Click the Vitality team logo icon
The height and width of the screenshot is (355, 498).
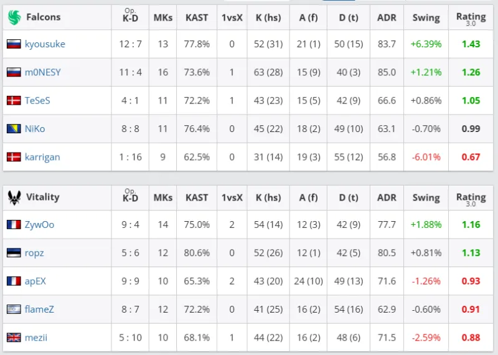(14, 197)
